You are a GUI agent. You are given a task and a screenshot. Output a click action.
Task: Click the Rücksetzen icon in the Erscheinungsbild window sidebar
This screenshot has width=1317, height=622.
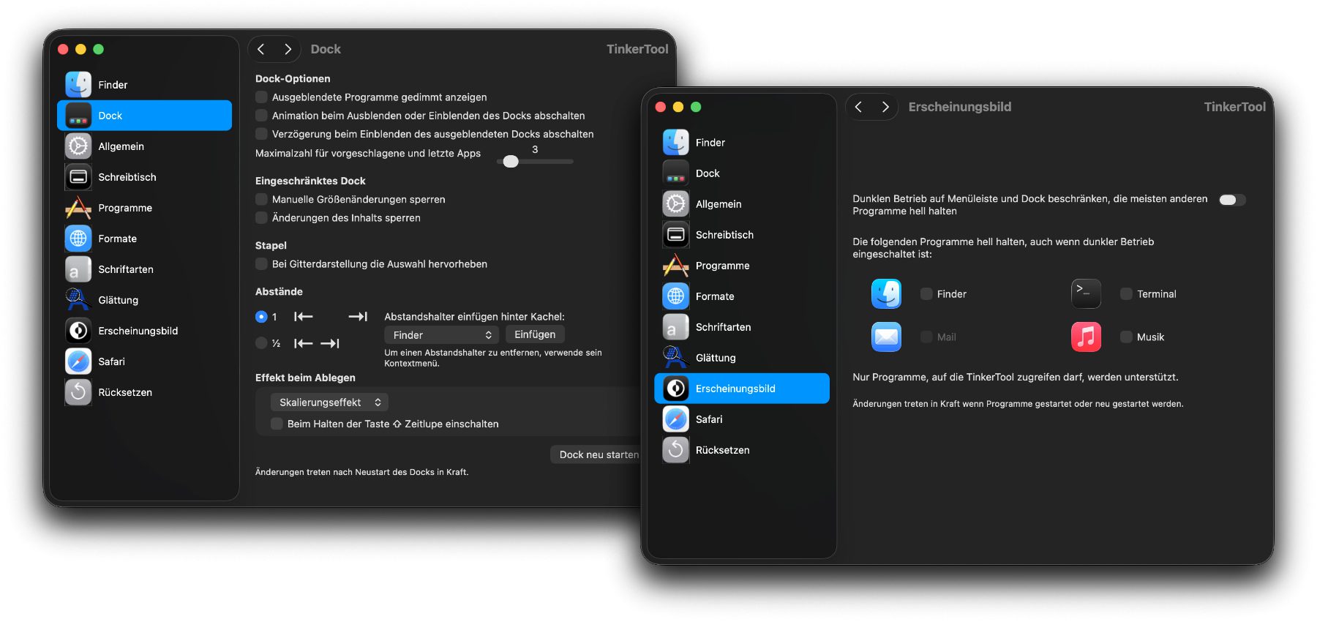675,450
